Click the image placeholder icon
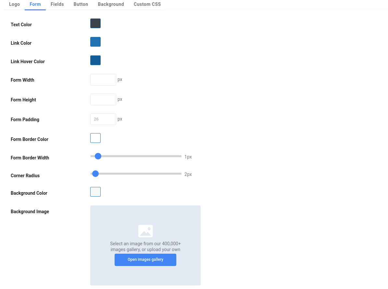The height and width of the screenshot is (289, 388). click(x=145, y=231)
